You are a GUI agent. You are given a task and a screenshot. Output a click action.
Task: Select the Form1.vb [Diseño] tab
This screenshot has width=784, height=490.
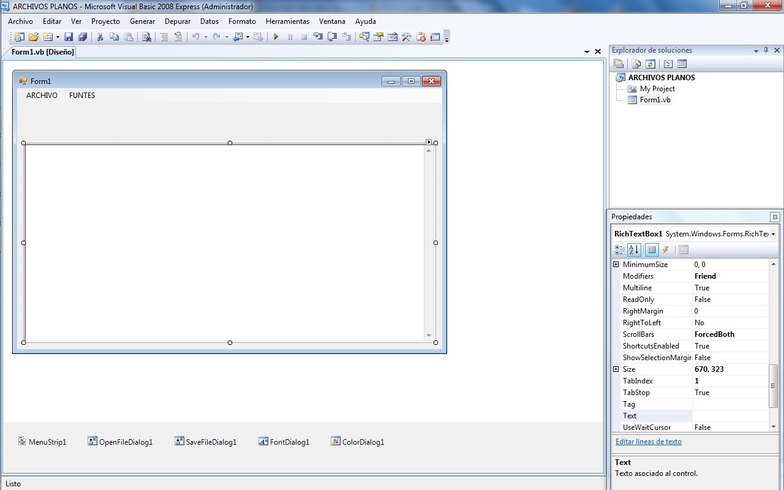tap(42, 52)
